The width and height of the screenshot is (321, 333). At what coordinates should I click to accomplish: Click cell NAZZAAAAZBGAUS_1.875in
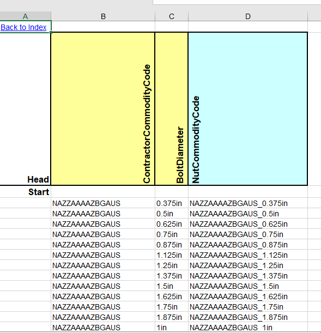[x=248, y=317]
